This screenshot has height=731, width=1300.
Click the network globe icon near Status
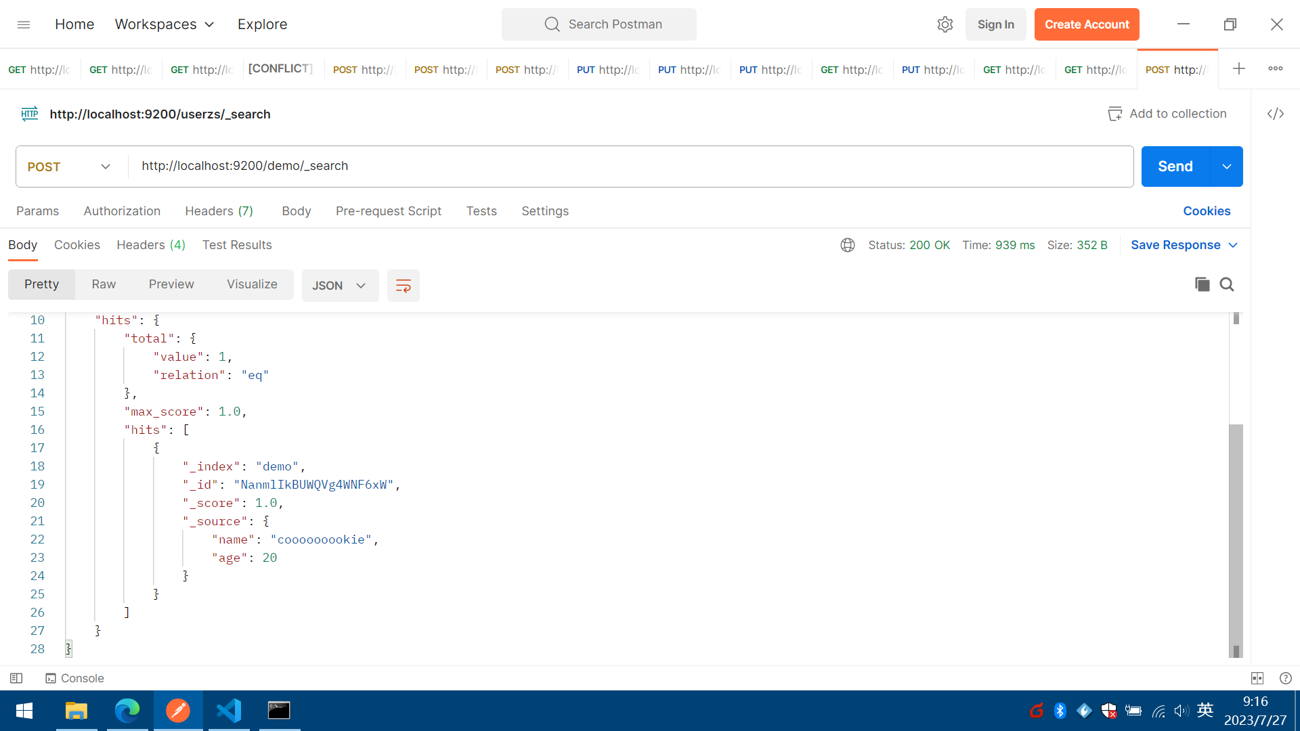pos(847,245)
